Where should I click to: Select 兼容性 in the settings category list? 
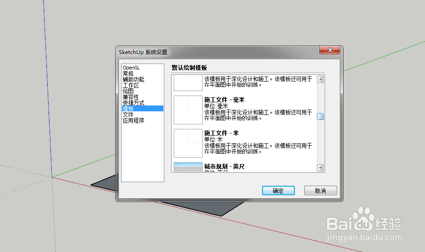[131, 97]
